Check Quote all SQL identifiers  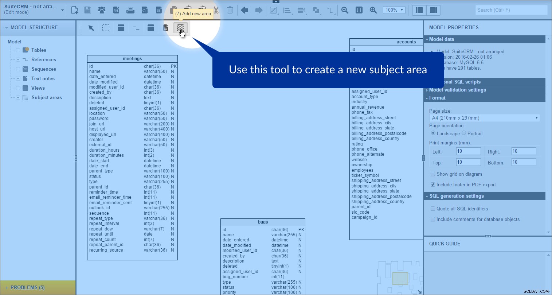(433, 209)
